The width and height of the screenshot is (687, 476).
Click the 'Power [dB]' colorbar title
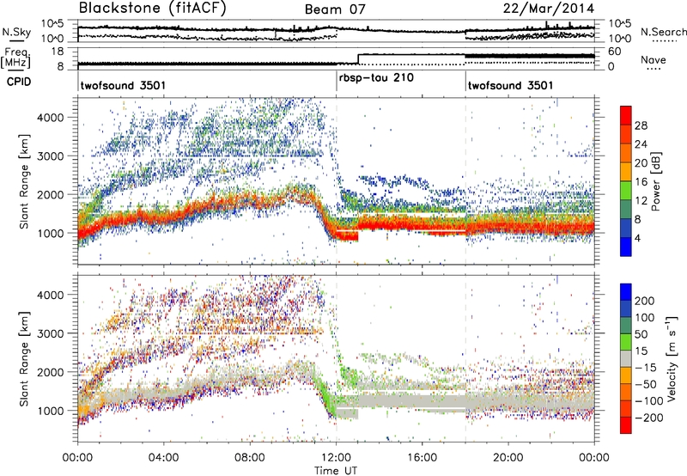[x=656, y=181]
